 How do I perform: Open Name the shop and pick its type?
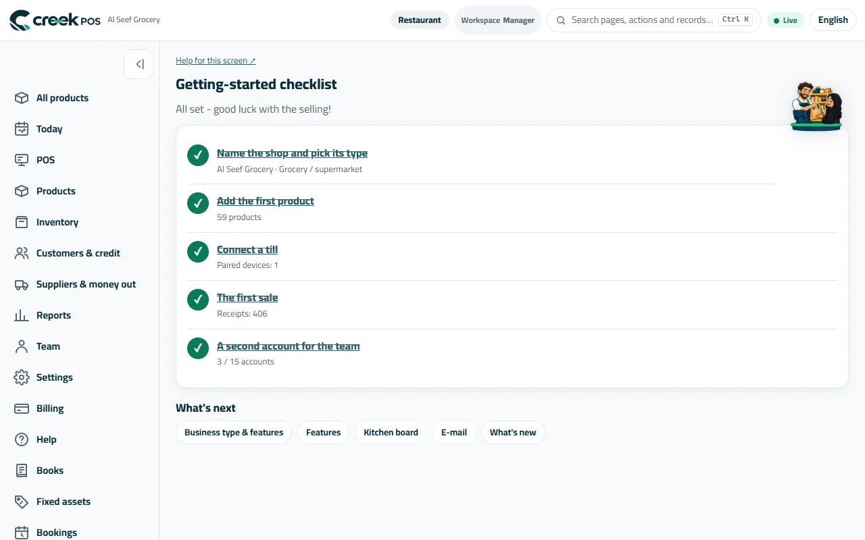292,153
